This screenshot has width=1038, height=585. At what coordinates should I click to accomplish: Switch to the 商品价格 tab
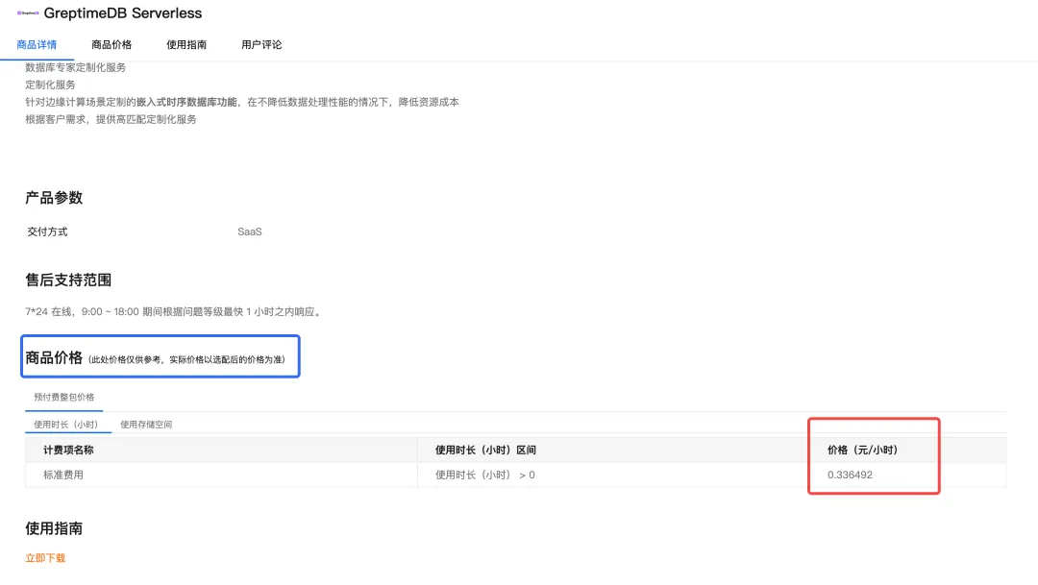[x=113, y=44]
